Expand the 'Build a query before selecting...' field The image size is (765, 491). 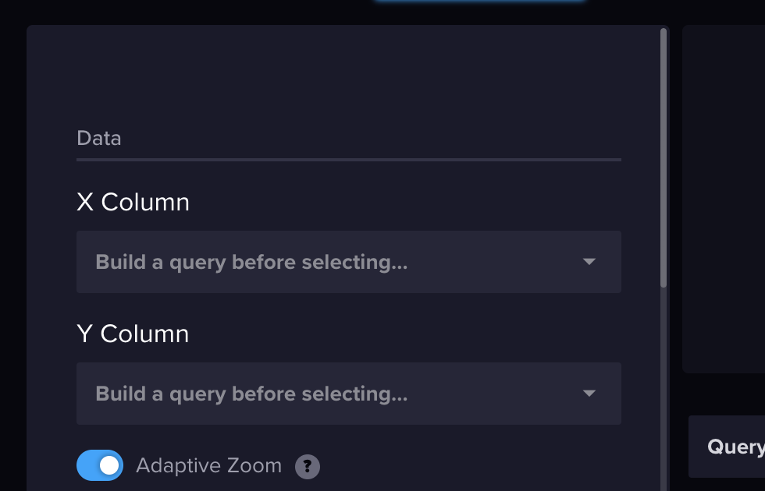tap(348, 262)
